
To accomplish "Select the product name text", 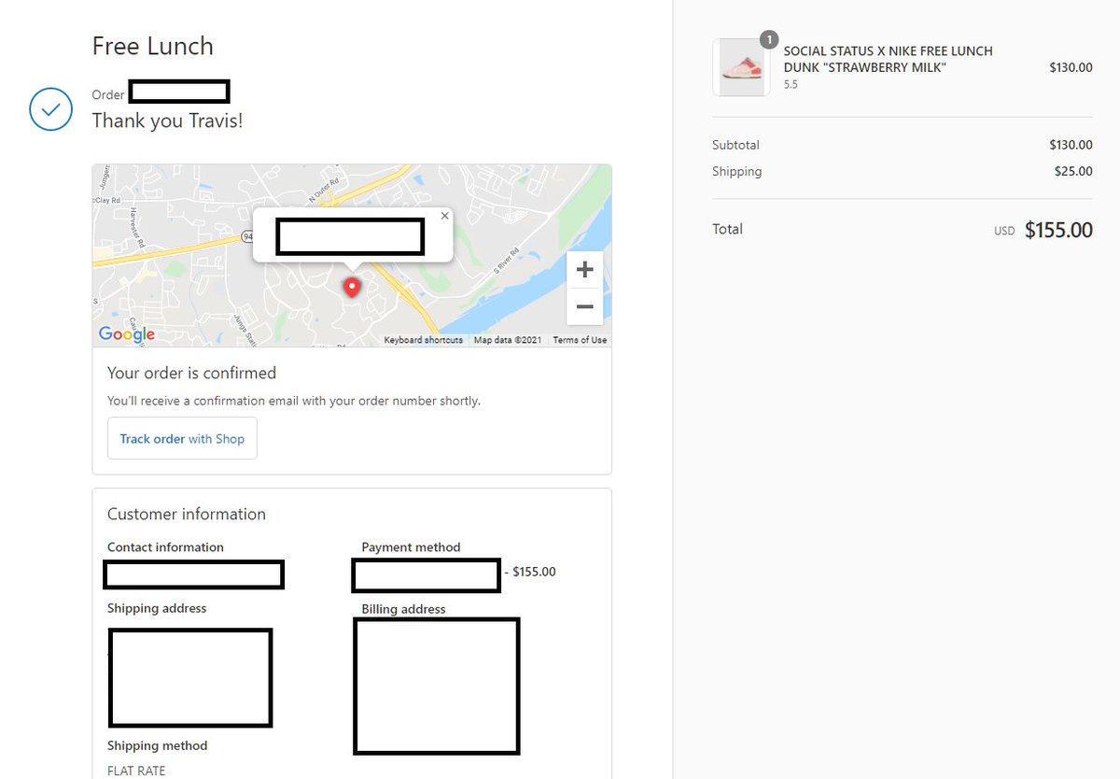I will coord(888,60).
